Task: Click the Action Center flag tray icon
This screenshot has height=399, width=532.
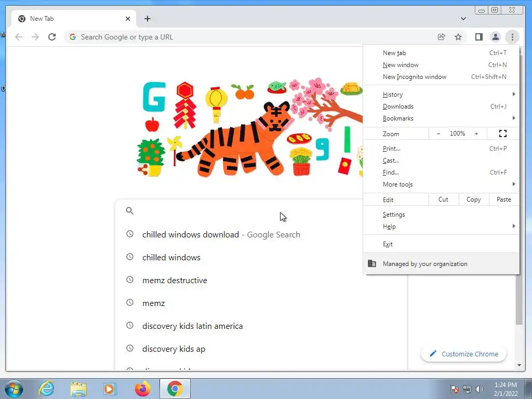Action: pyautogui.click(x=454, y=389)
